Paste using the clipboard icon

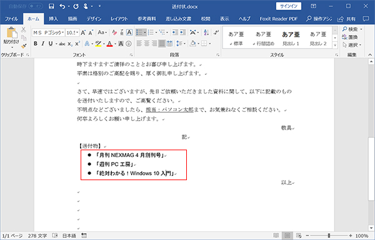(x=11, y=33)
